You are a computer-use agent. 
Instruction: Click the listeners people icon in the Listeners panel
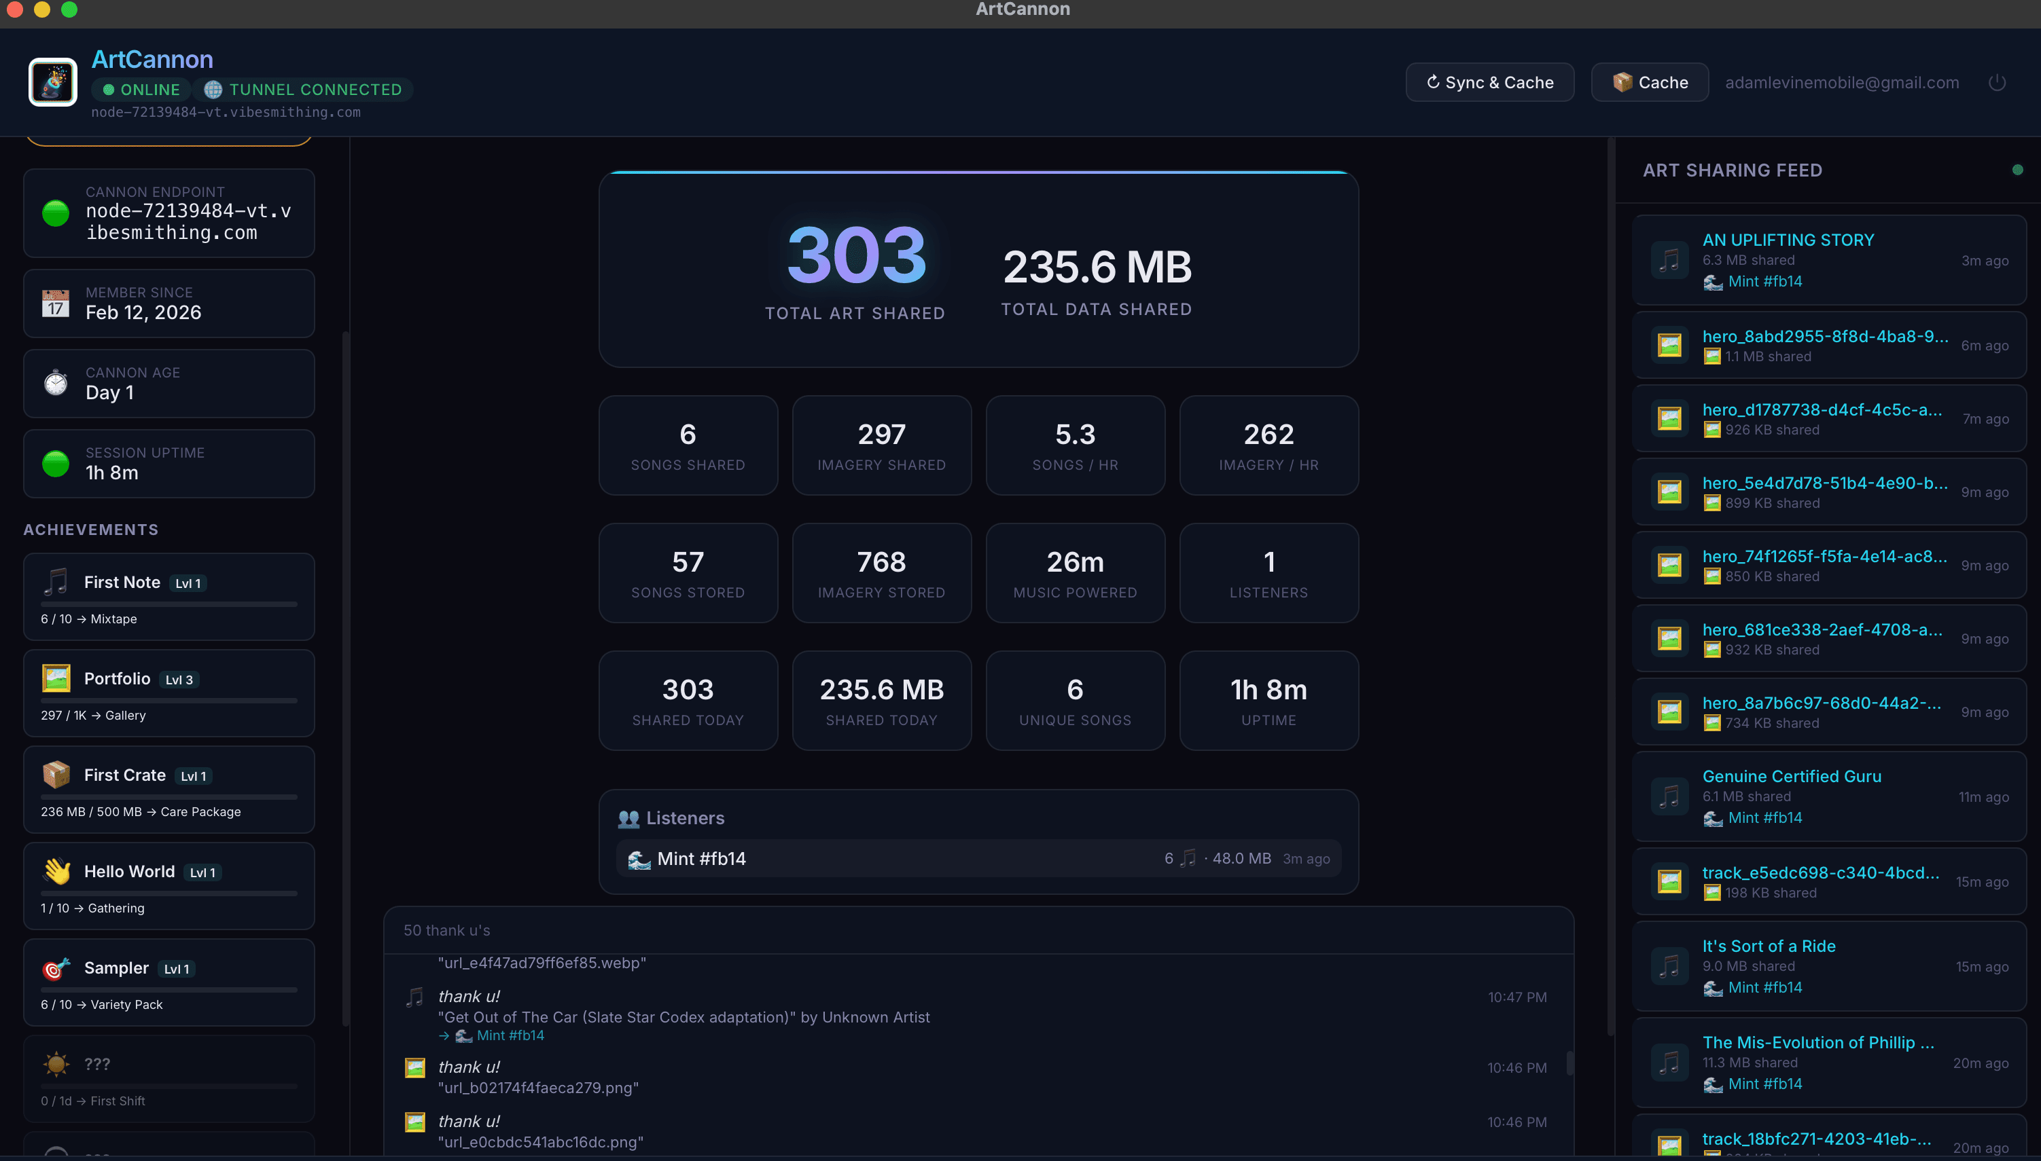click(x=628, y=817)
